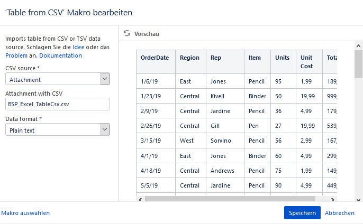The height and width of the screenshot is (224, 363).
Task: Save the macro with Speichern
Action: click(302, 213)
